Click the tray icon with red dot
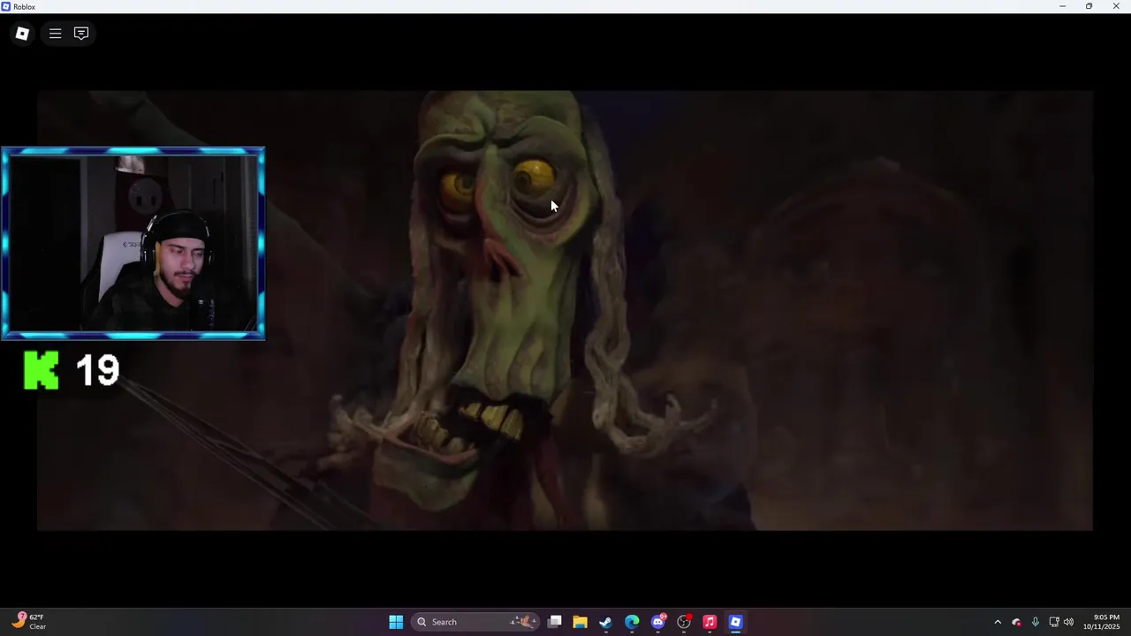This screenshot has height=636, width=1131. (1016, 622)
